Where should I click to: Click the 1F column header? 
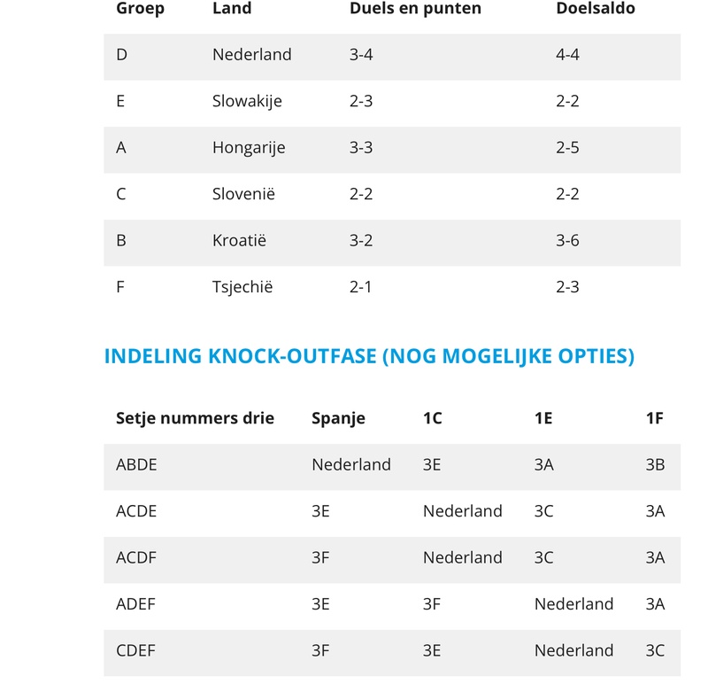pyautogui.click(x=655, y=418)
